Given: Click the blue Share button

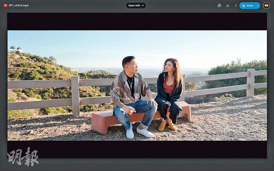Looking at the screenshot, I should (x=247, y=5).
